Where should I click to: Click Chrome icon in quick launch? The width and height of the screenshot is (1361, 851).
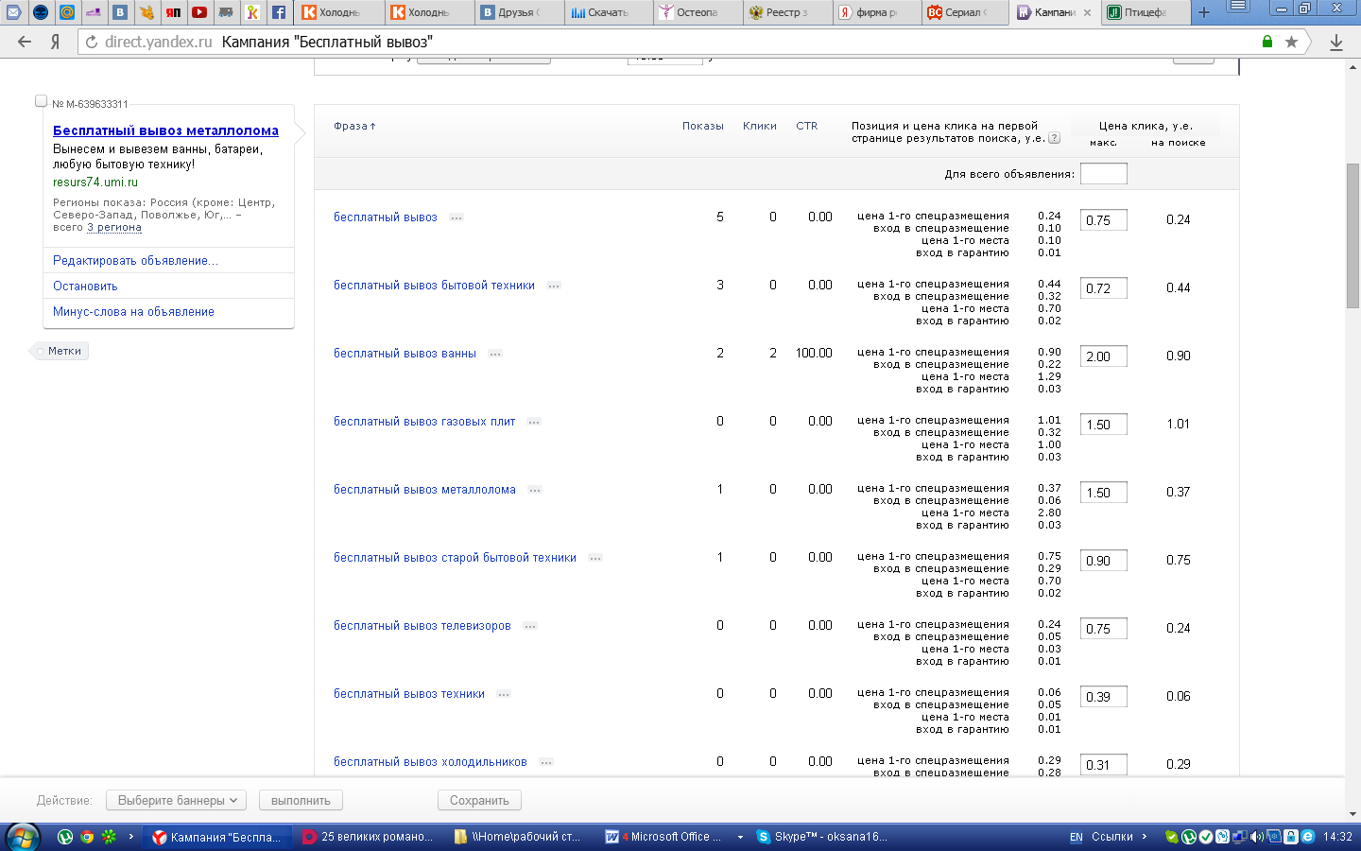pyautogui.click(x=87, y=837)
